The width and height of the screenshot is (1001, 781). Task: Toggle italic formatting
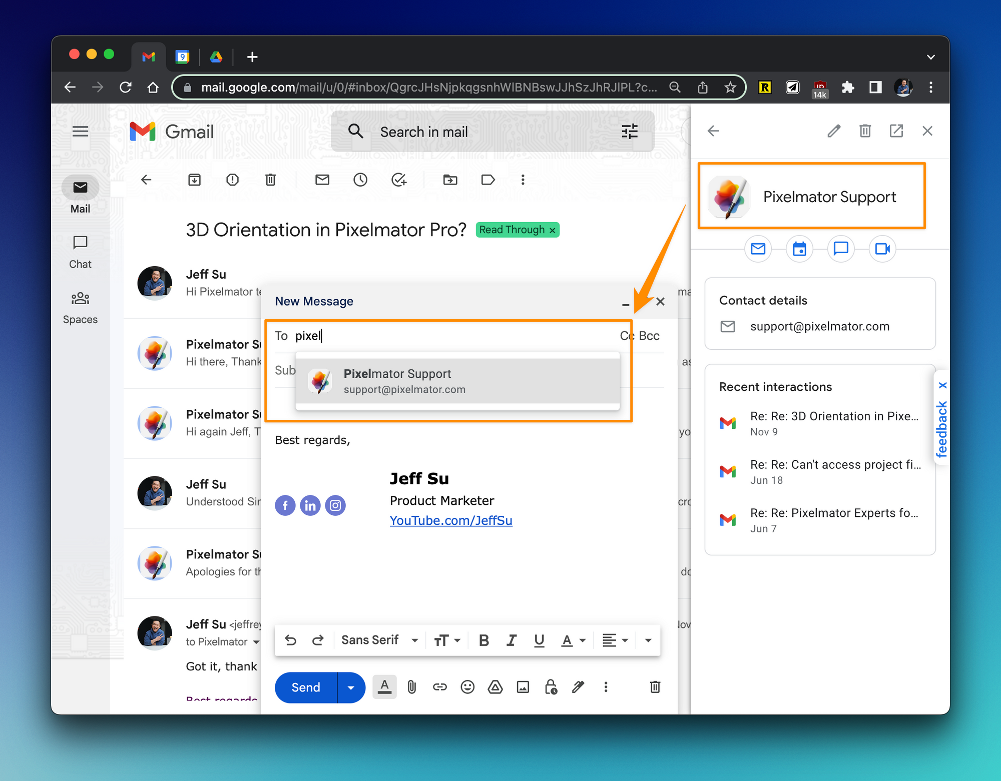point(511,640)
